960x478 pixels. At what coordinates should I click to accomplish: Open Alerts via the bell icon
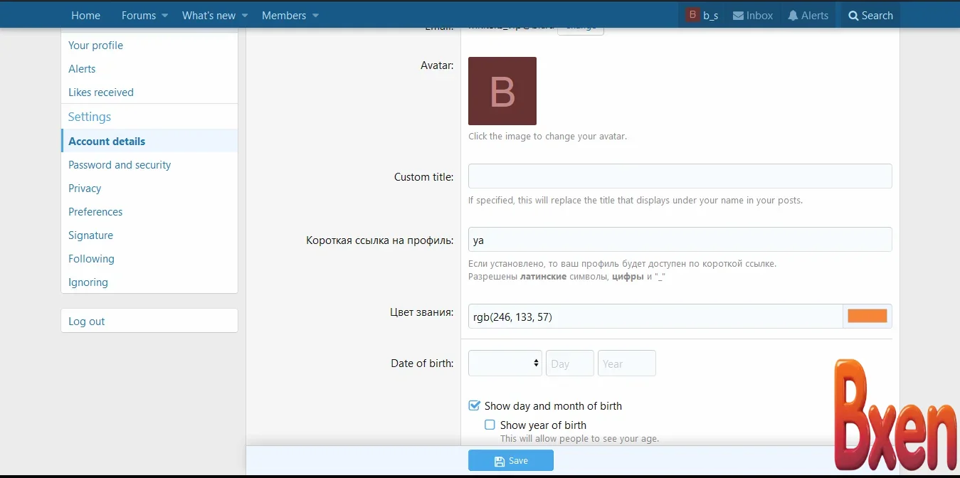tap(793, 16)
